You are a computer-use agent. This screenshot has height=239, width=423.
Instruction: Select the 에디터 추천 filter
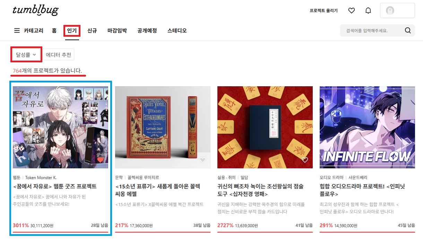point(59,54)
